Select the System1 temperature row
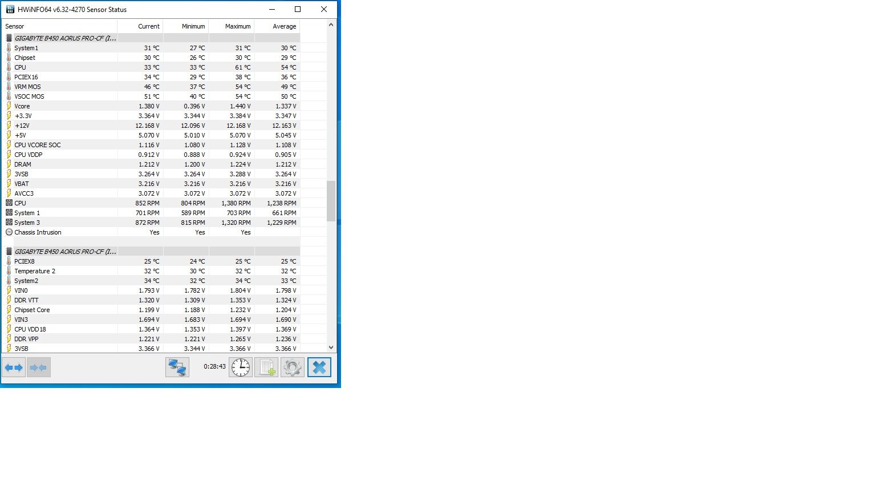This screenshot has height=493, width=876. click(x=151, y=48)
